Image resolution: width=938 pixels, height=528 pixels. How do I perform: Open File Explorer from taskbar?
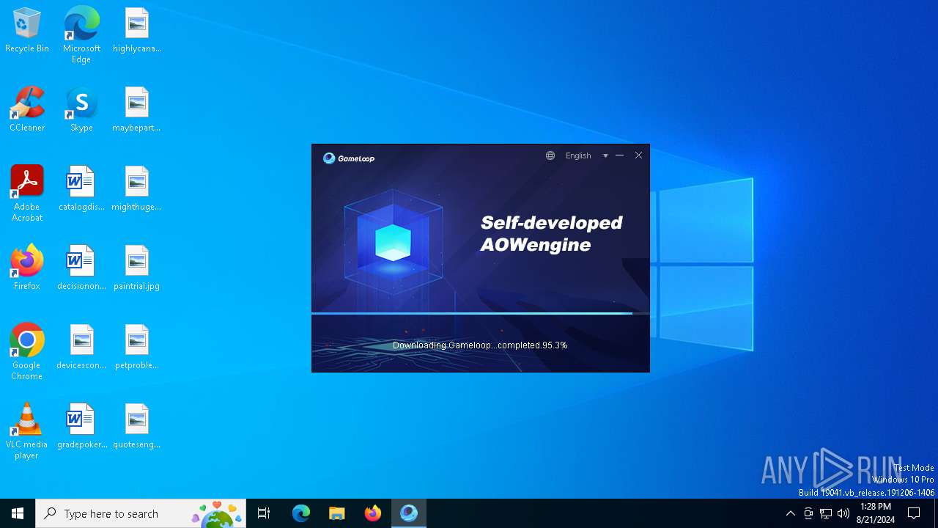[x=337, y=513]
